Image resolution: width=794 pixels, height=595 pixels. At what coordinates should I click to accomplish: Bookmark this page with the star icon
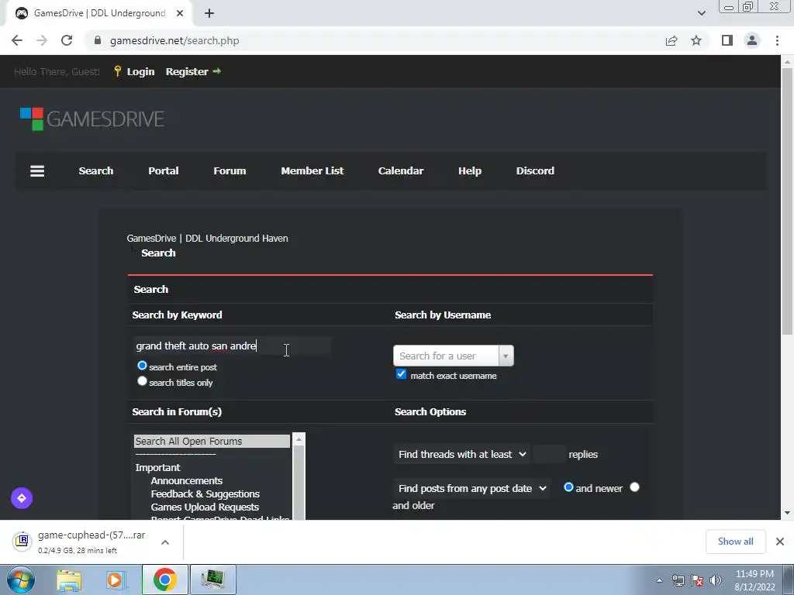coord(696,40)
